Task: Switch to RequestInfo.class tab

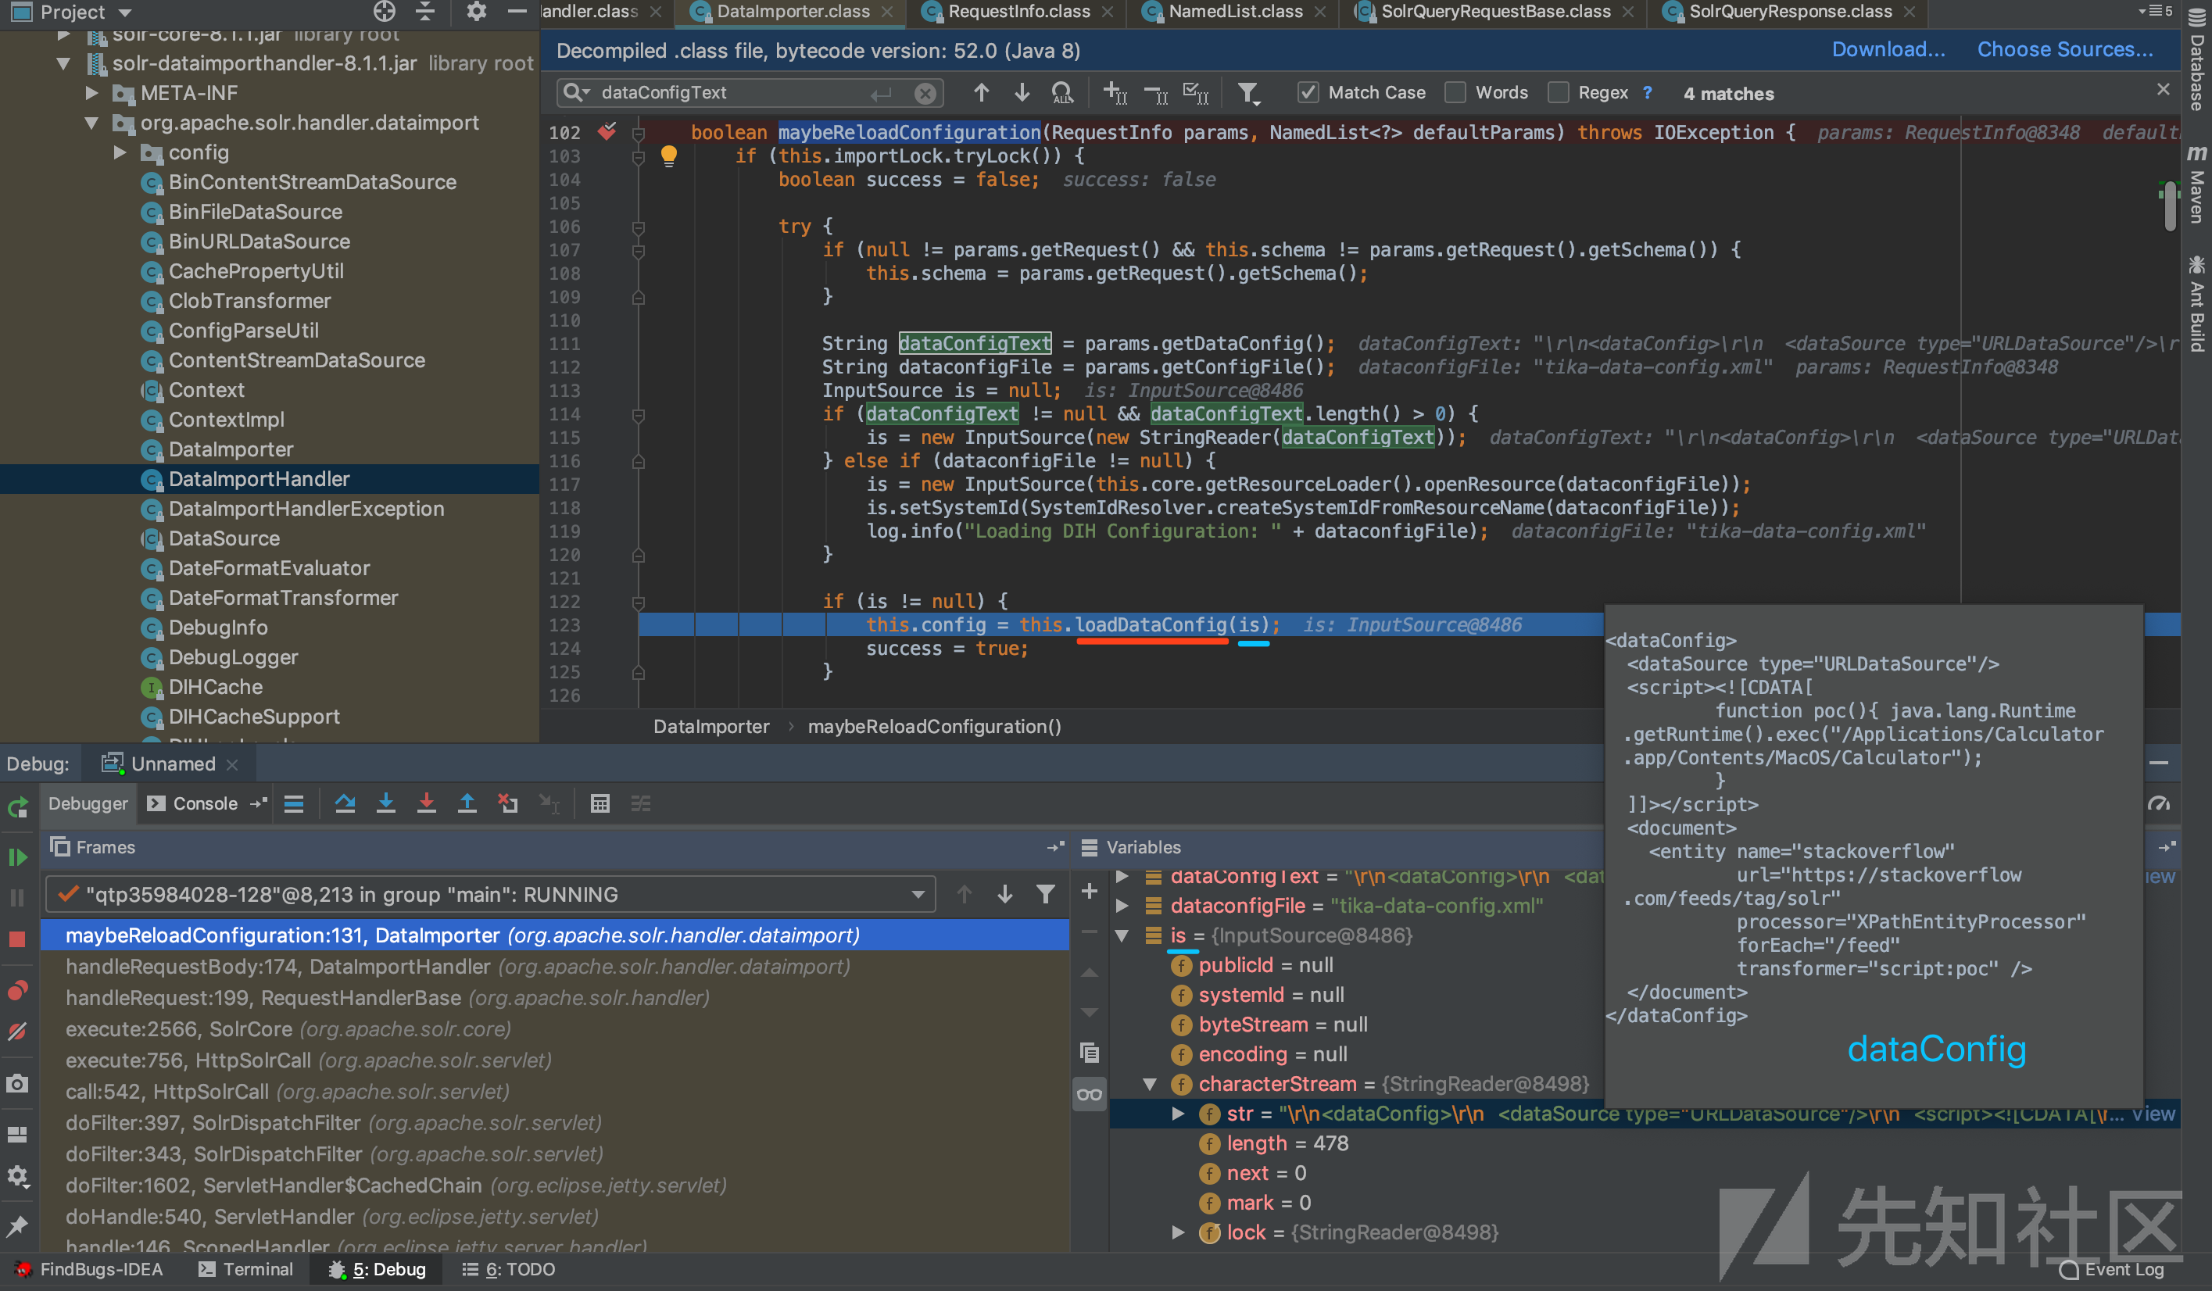Action: point(1018,12)
